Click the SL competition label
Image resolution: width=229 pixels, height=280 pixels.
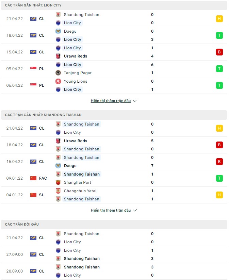pos(42,195)
